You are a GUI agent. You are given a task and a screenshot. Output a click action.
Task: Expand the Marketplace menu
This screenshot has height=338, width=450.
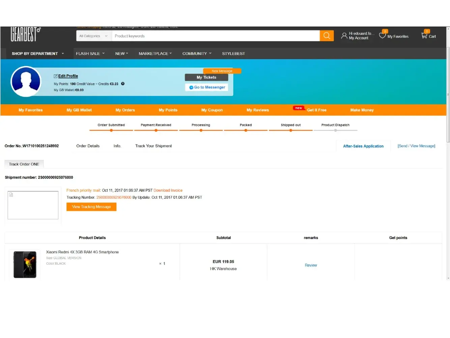click(156, 54)
